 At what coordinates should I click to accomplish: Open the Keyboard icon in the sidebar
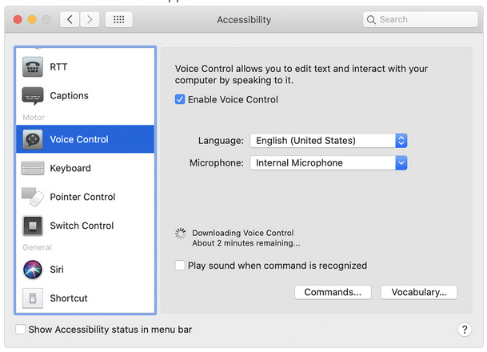tap(33, 168)
